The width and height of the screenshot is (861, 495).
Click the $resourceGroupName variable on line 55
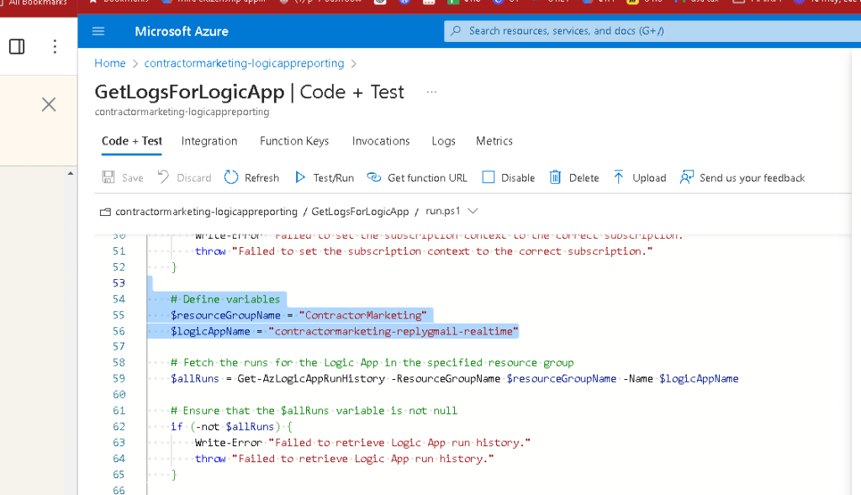pos(225,315)
